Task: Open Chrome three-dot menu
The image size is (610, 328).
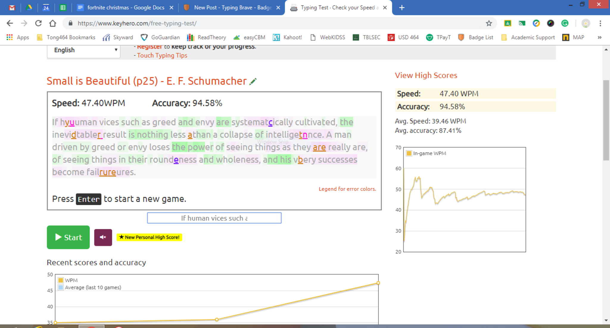Action: coord(600,23)
